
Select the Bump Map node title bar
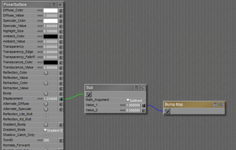(x=194, y=104)
